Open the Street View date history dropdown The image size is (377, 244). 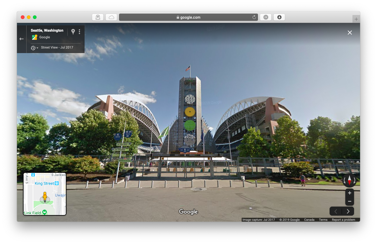coord(34,48)
